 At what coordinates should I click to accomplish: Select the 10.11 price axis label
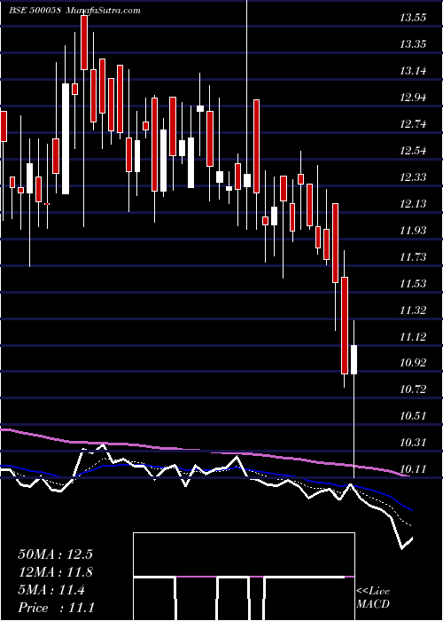[413, 469]
